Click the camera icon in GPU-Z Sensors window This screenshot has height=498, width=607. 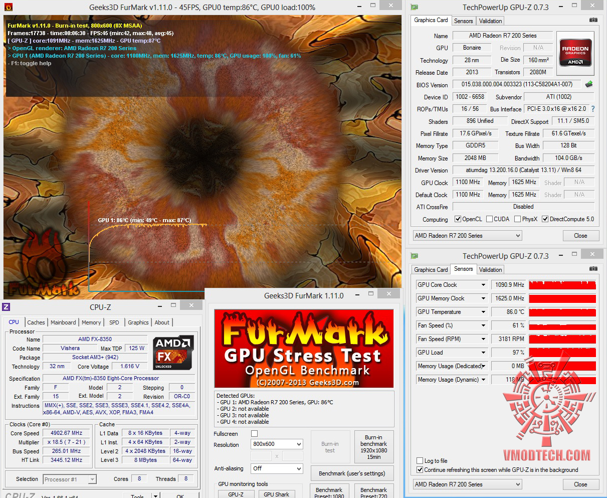[x=593, y=269]
